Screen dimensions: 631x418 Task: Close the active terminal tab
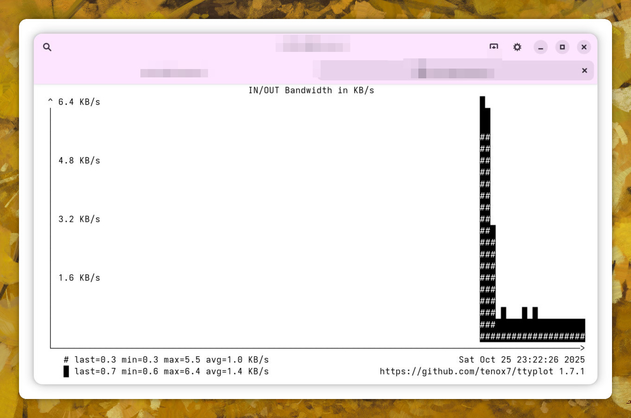point(584,70)
